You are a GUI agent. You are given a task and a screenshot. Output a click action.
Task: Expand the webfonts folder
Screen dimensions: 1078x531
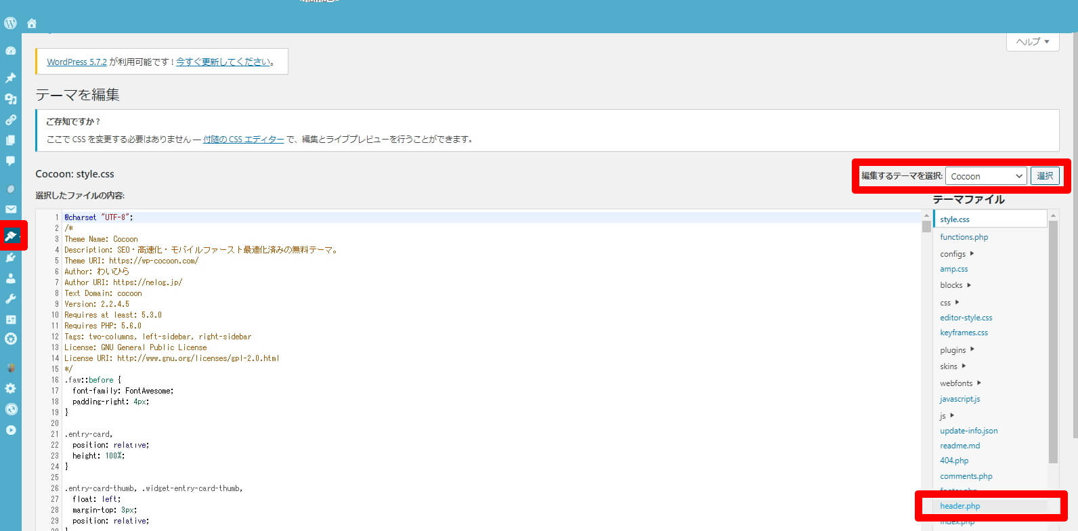coord(960,383)
